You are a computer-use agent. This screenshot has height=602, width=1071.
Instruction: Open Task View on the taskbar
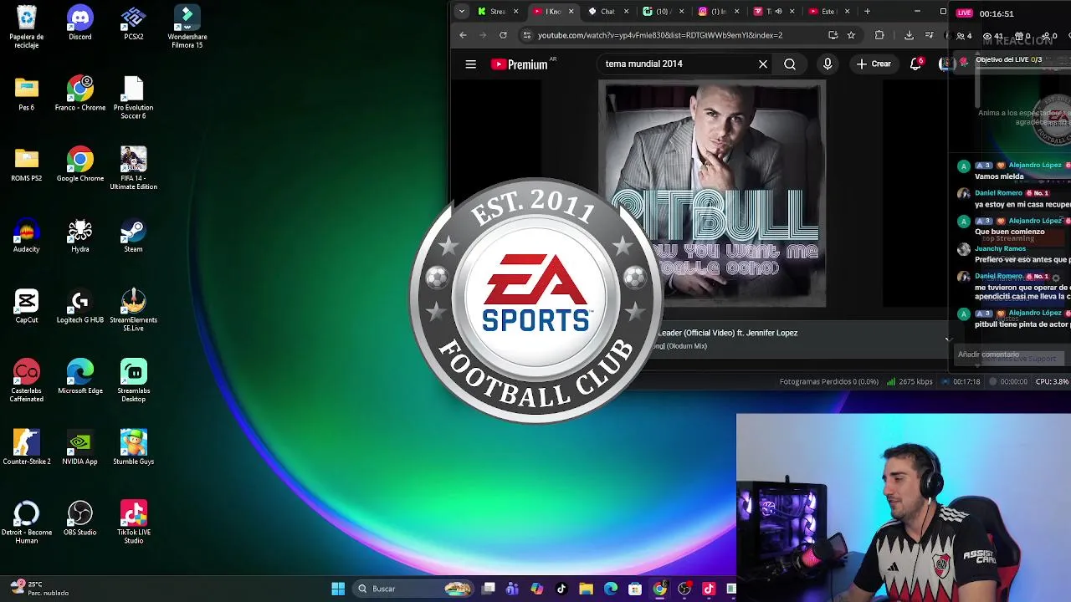click(489, 589)
